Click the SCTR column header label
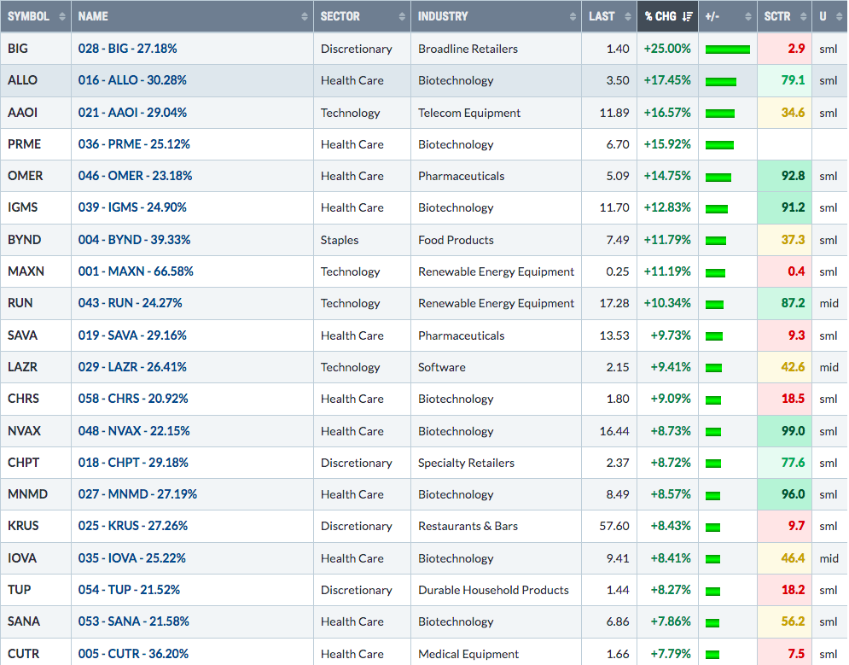The width and height of the screenshot is (849, 665). tap(777, 17)
